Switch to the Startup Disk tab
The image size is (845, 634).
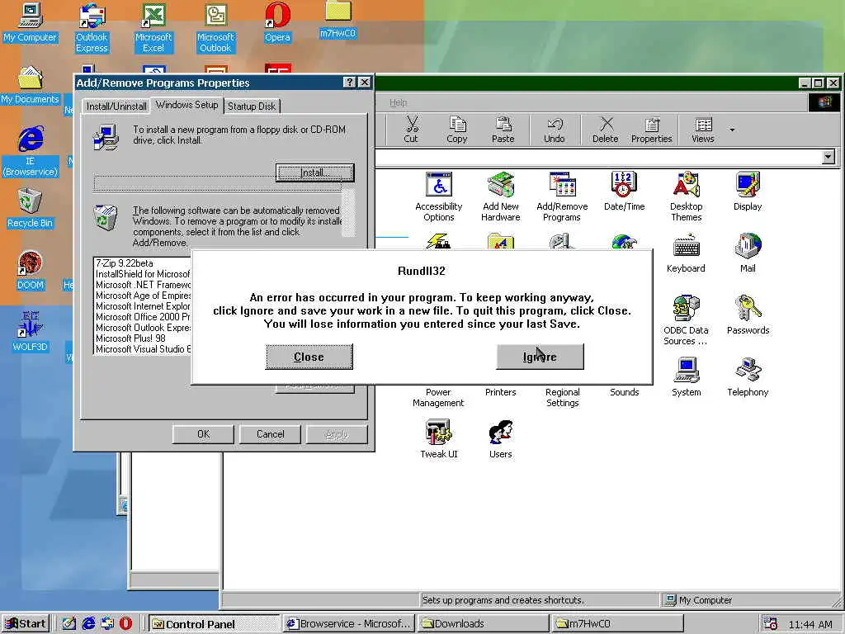(x=252, y=106)
